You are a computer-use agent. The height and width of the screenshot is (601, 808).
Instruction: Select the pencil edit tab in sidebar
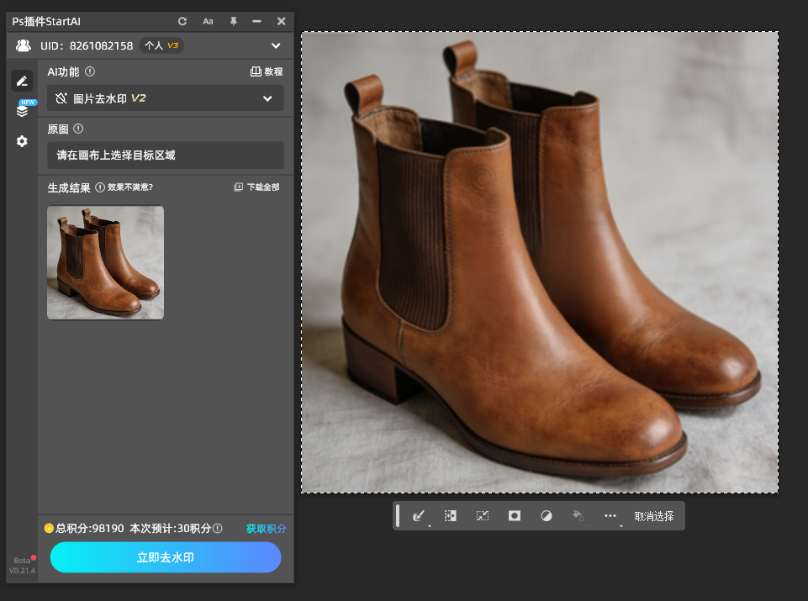[22, 81]
